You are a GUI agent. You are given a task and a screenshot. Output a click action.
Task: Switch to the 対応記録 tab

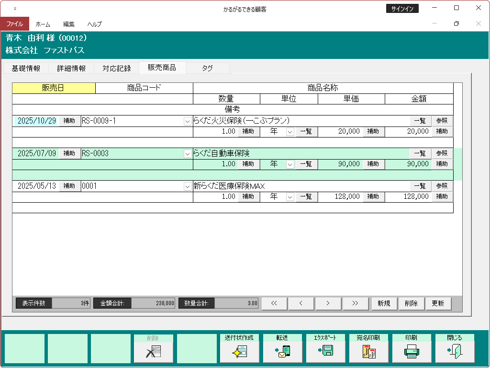pyautogui.click(x=116, y=68)
